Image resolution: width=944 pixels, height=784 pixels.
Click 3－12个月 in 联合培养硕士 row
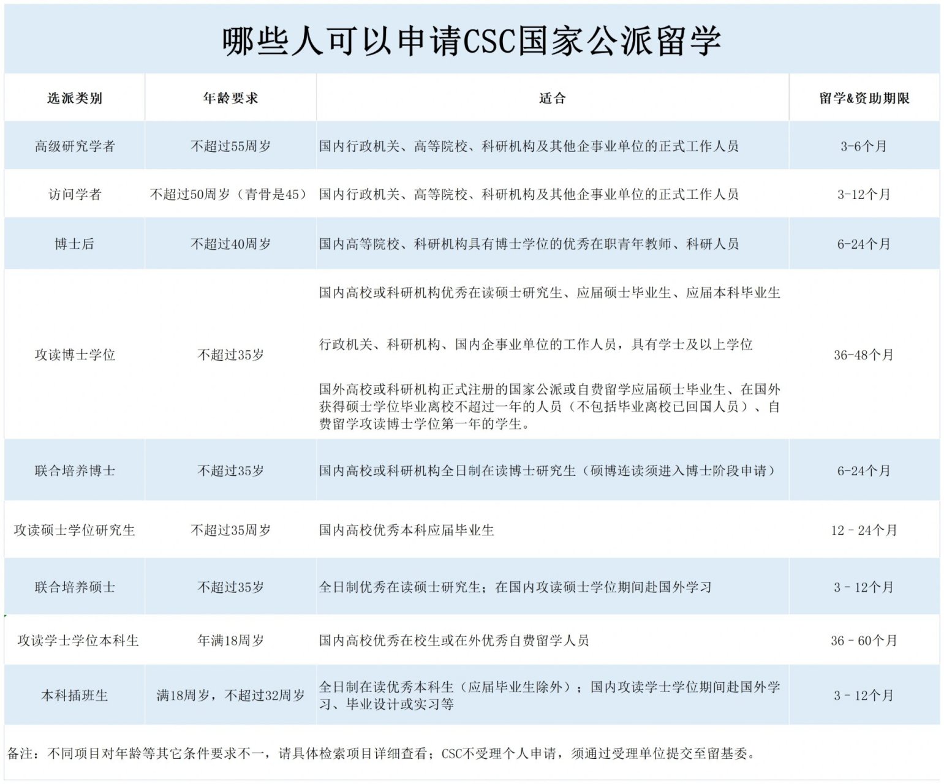[864, 587]
